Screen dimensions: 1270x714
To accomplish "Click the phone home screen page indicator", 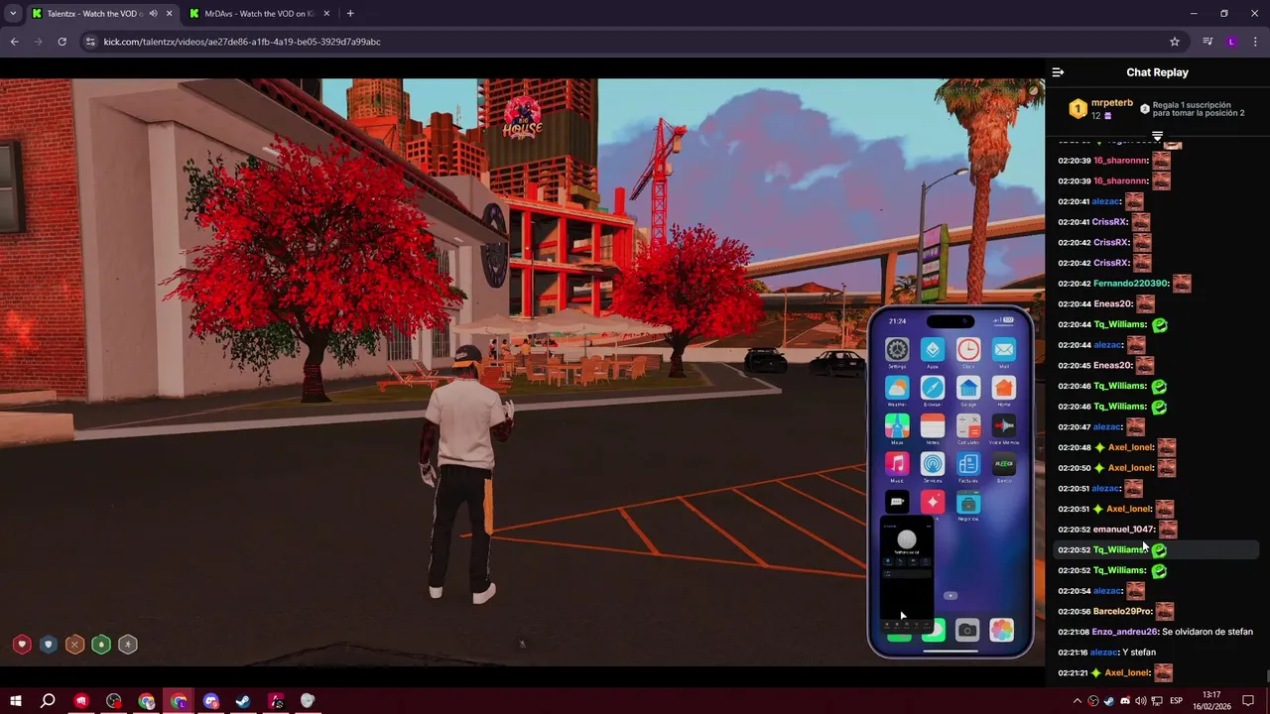I will (x=950, y=596).
